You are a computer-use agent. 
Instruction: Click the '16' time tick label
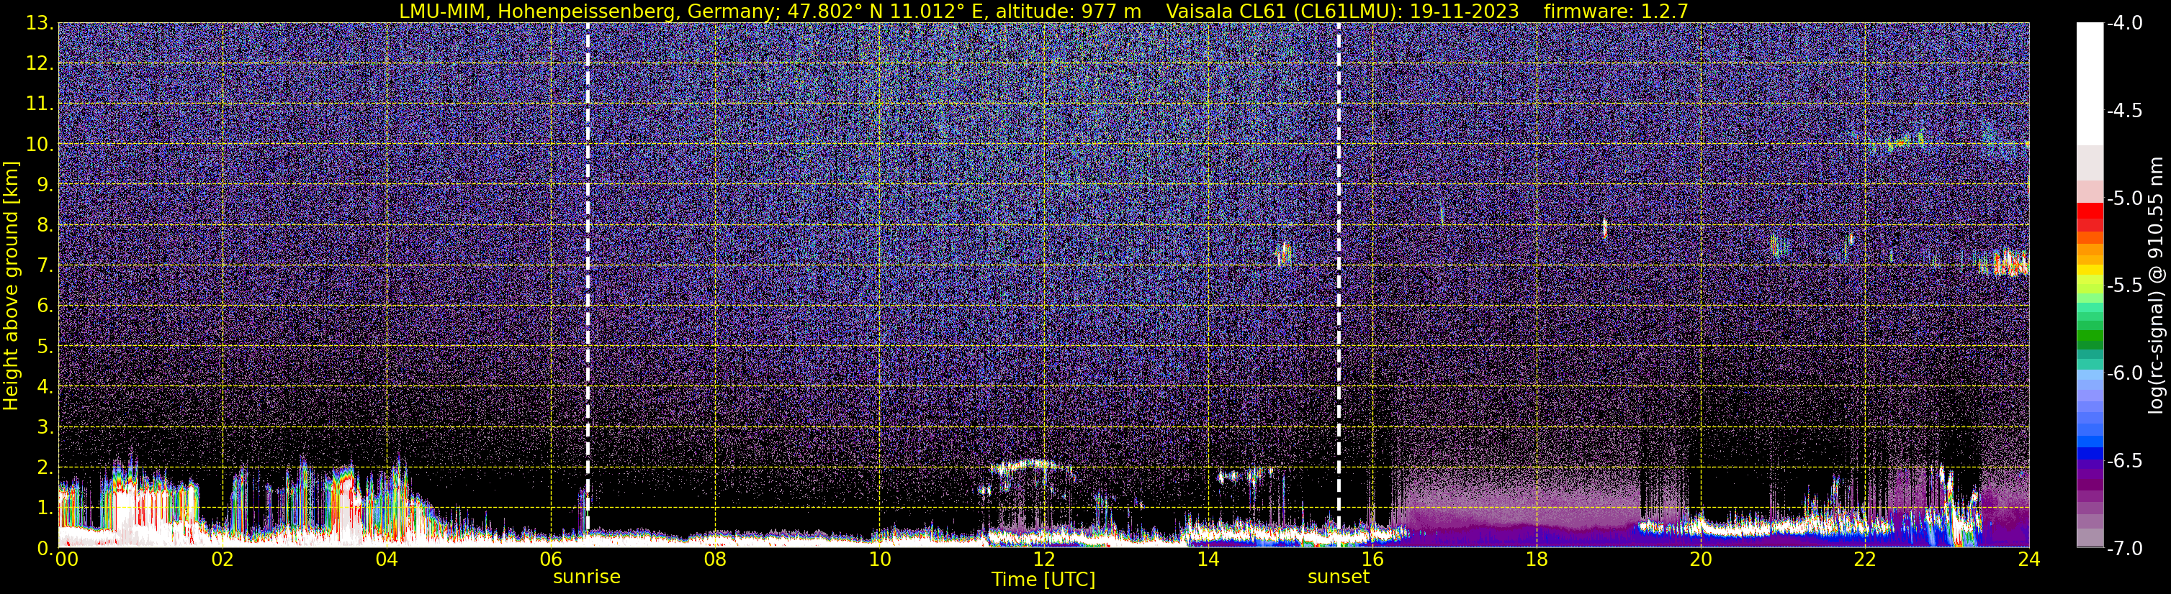1372,559
